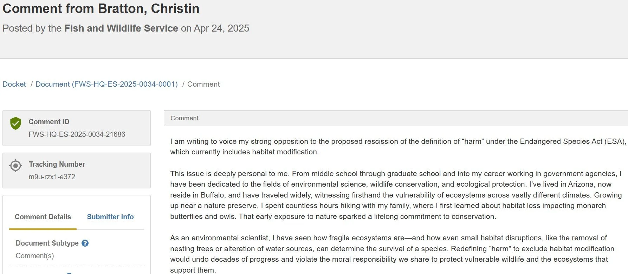Click the Document Subtype label
Viewport: 628px width, 274px height.
(x=47, y=243)
